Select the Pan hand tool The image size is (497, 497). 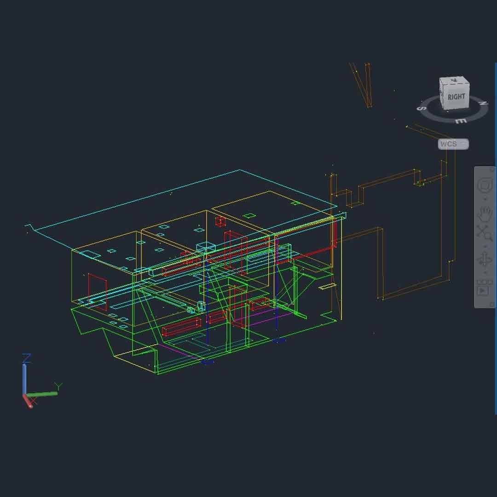[485, 214]
